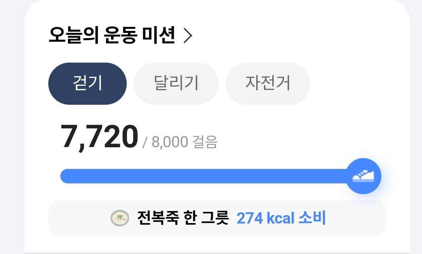Viewport: 422px width, 254px height.
Task: Tap the sneaker icon on the progress bar
Action: pos(363,176)
